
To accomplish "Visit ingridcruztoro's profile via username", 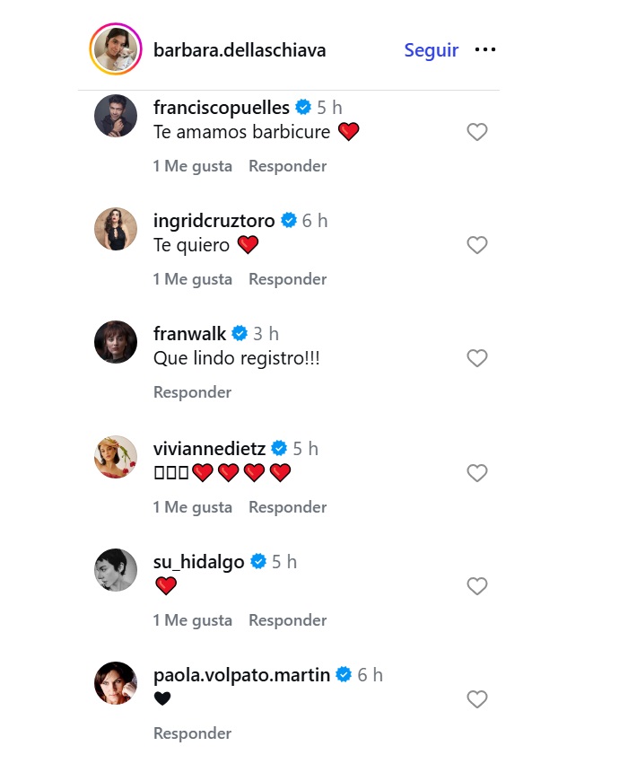I will tap(215, 221).
